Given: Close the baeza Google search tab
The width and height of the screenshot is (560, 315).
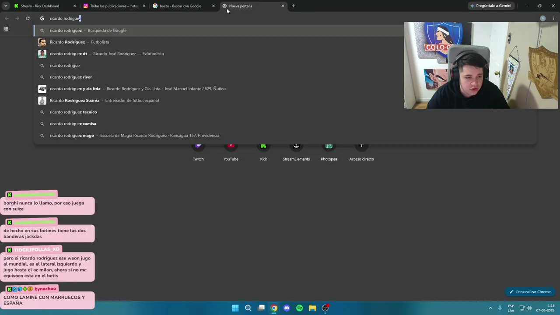Looking at the screenshot, I should coord(213,6).
